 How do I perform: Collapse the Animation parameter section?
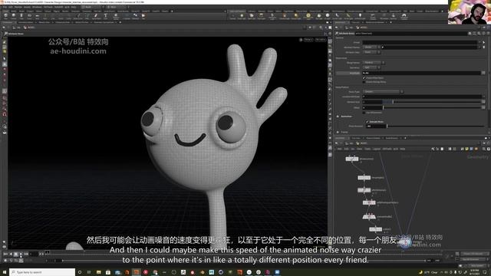[338, 117]
